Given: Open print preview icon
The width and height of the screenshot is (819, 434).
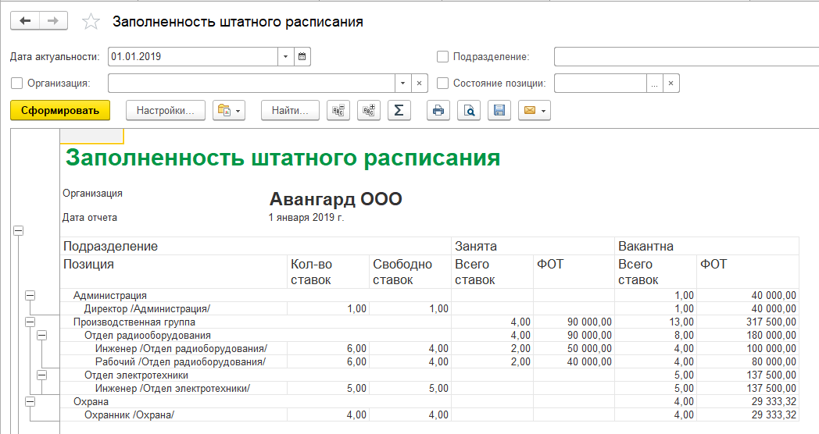Looking at the screenshot, I should 469,111.
